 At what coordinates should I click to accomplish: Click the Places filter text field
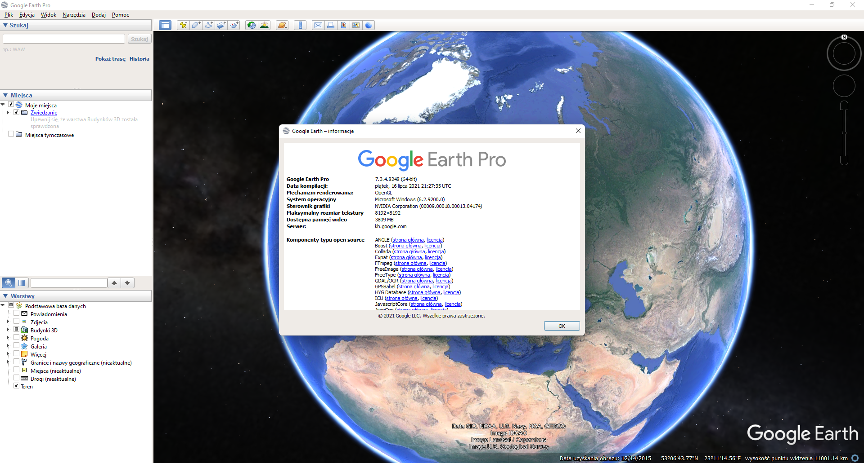click(x=69, y=283)
